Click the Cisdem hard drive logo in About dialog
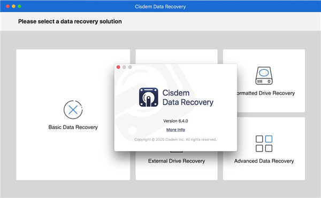This screenshot has width=321, height=198. 148,97
